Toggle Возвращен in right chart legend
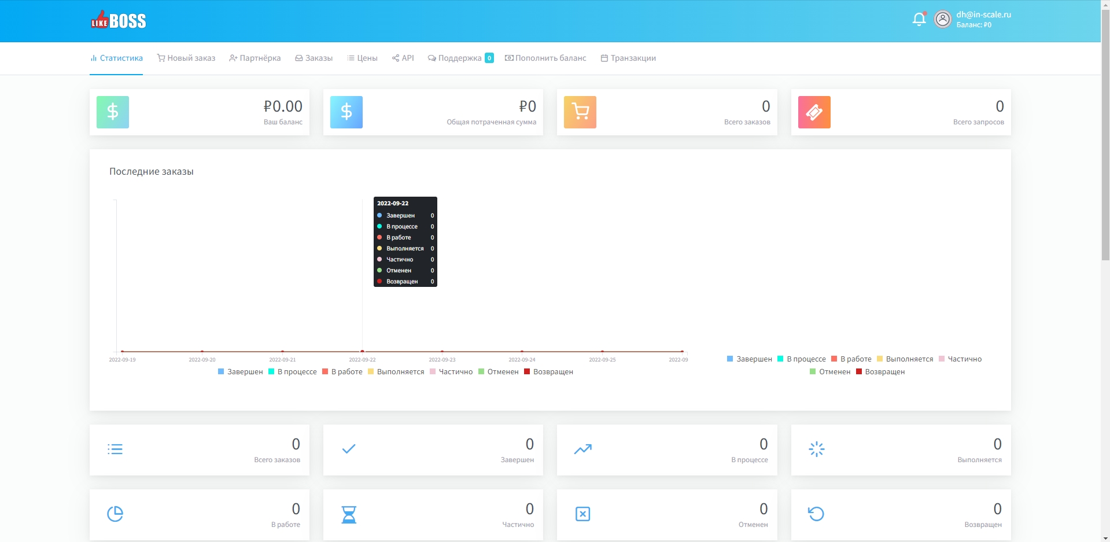 tap(880, 372)
